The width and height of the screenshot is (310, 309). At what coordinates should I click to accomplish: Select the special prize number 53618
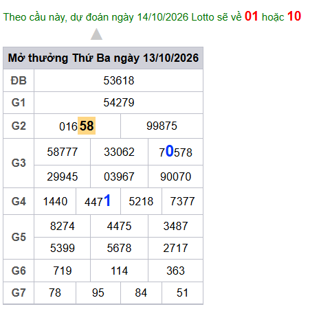click(x=119, y=80)
